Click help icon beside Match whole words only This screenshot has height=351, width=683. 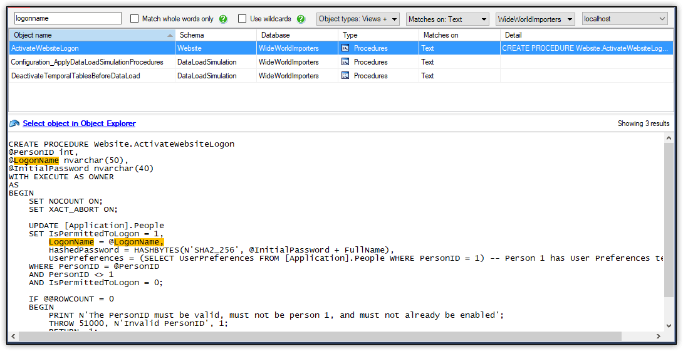click(224, 19)
